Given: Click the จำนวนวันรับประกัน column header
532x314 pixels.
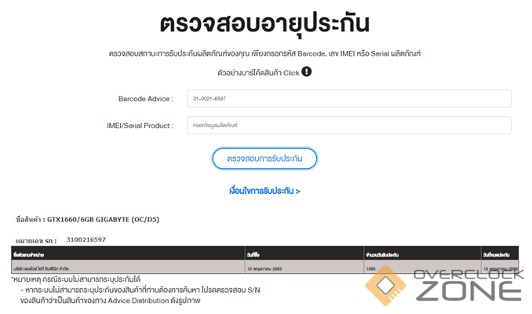Looking at the screenshot, I should [x=422, y=254].
